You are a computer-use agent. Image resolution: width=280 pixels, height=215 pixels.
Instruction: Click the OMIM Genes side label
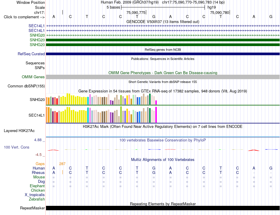pyautogui.click(x=33, y=77)
